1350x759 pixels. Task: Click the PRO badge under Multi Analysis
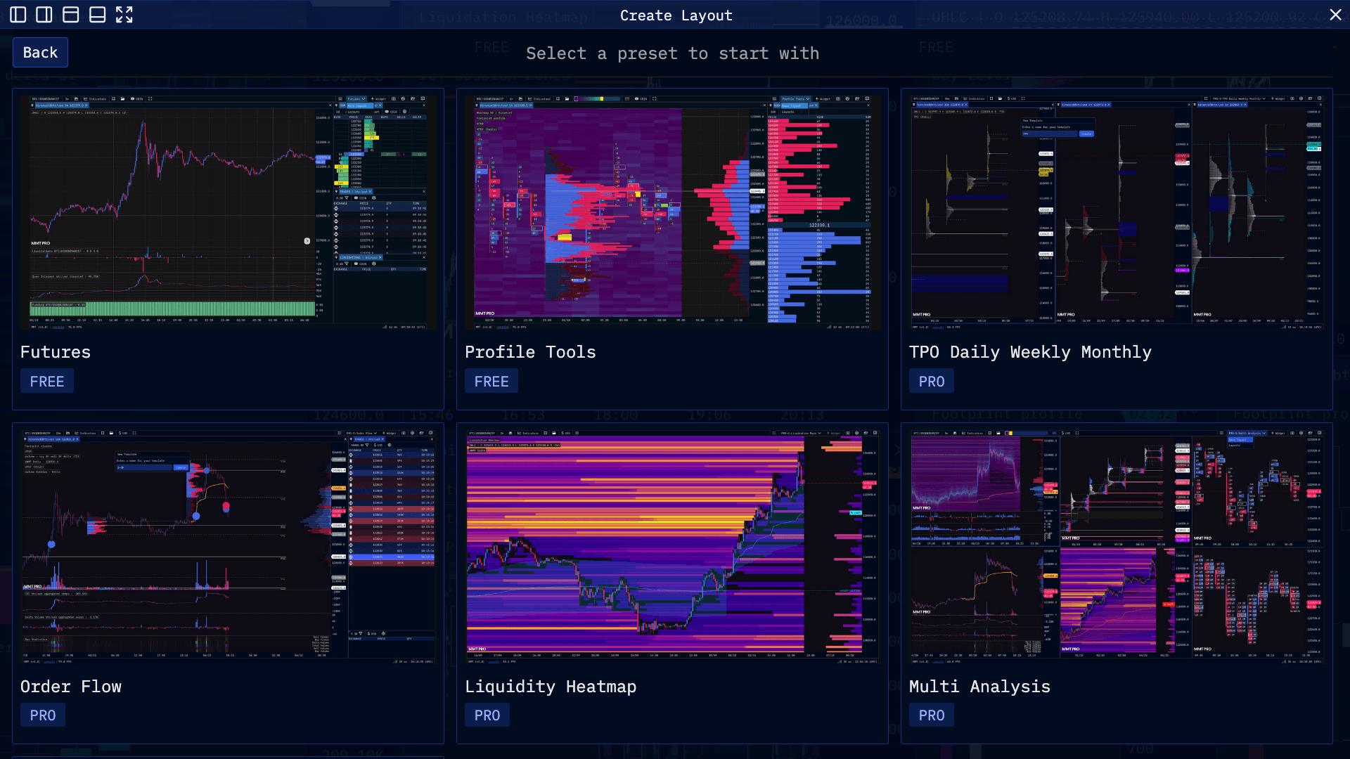pos(931,715)
